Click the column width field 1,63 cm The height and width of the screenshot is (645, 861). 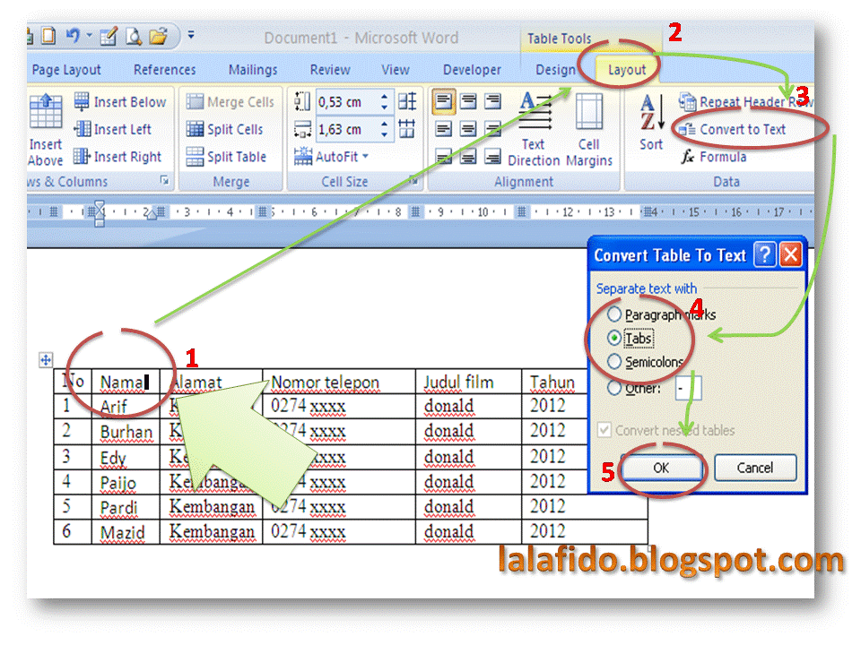point(348,129)
